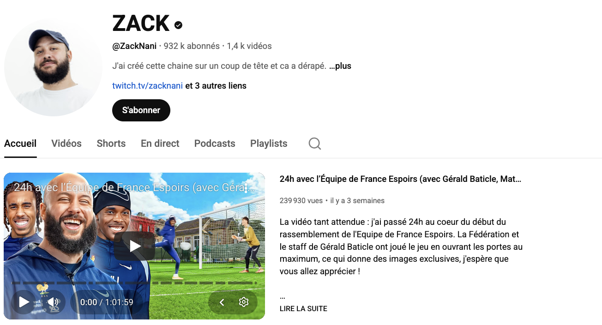This screenshot has height=325, width=602.
Task: Click the small play icon in player controls
Action: [x=24, y=302]
